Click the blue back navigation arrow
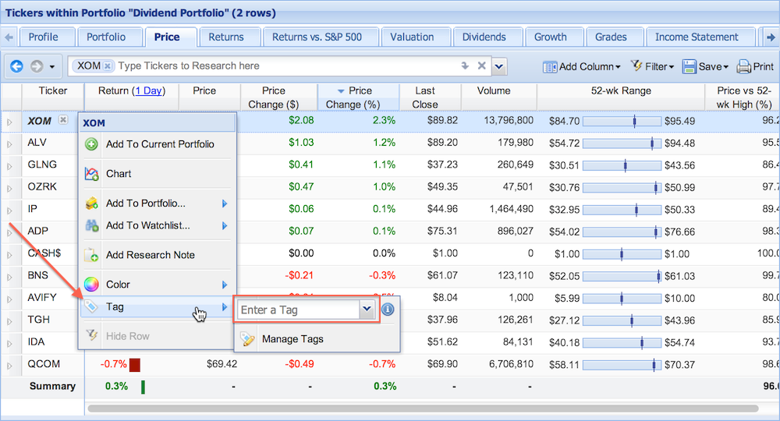Viewport: 780px width, 421px height. 16,66
